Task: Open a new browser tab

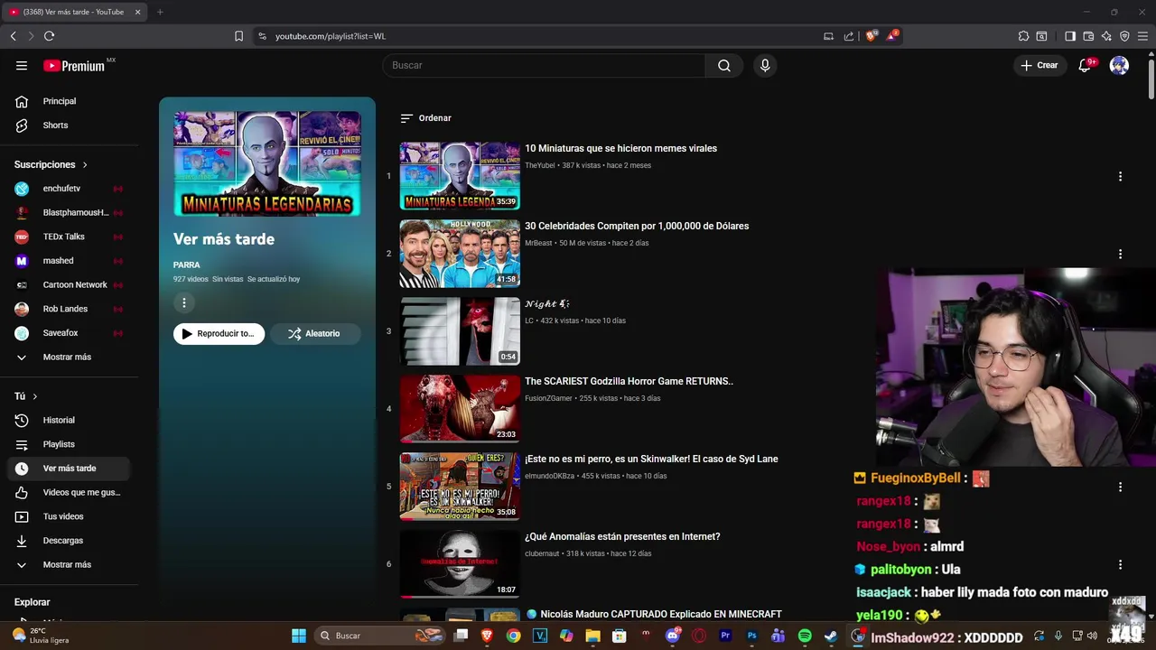Action: click(x=160, y=12)
